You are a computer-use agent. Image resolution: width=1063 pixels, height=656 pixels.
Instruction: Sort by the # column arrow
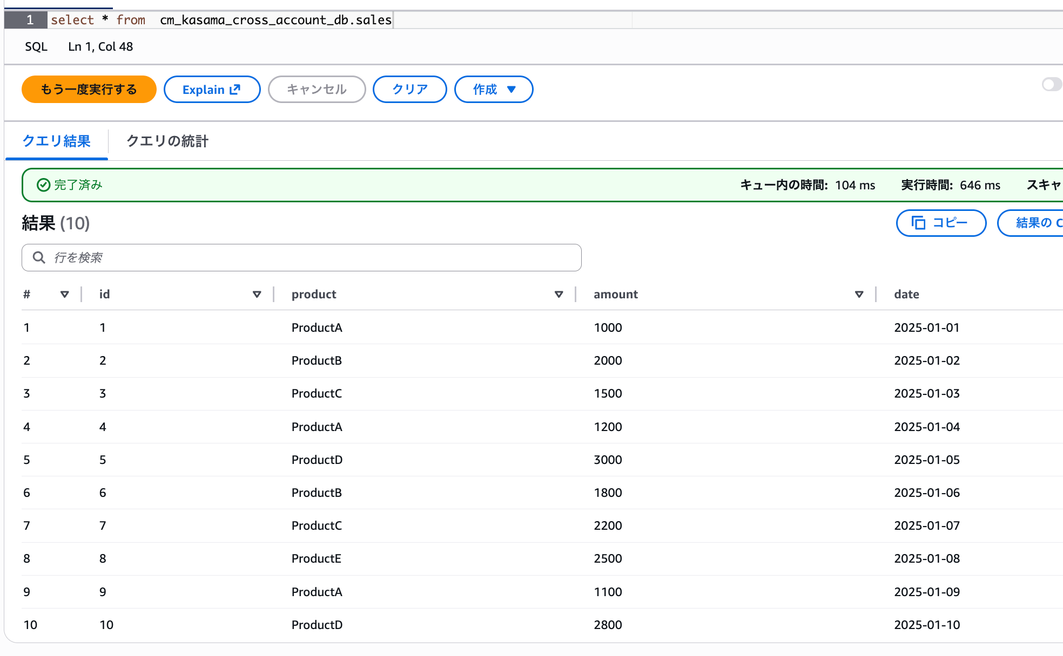point(65,294)
